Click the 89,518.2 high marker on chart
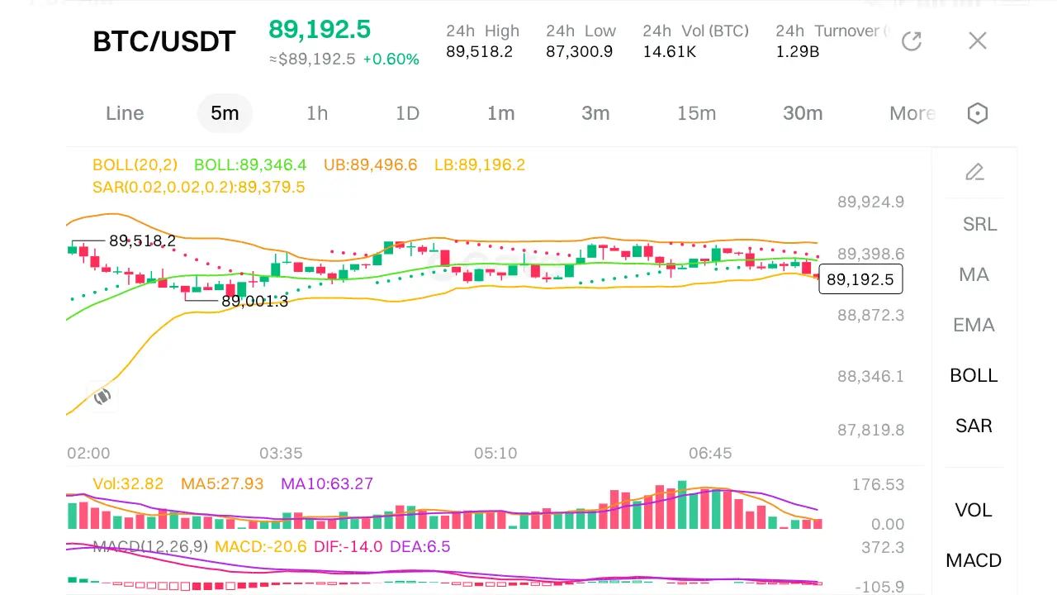The height and width of the screenshot is (595, 1057). click(x=142, y=240)
